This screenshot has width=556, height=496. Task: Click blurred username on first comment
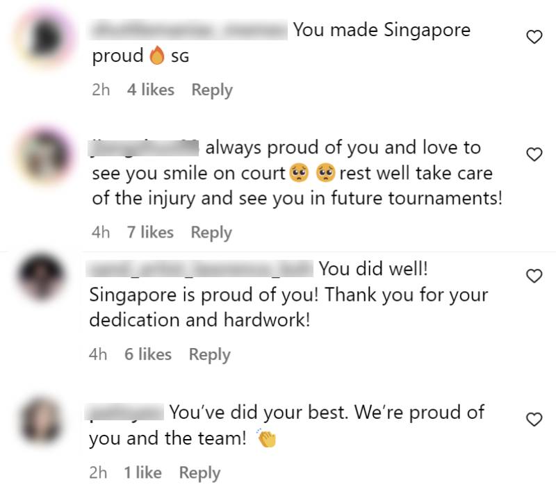[189, 30]
